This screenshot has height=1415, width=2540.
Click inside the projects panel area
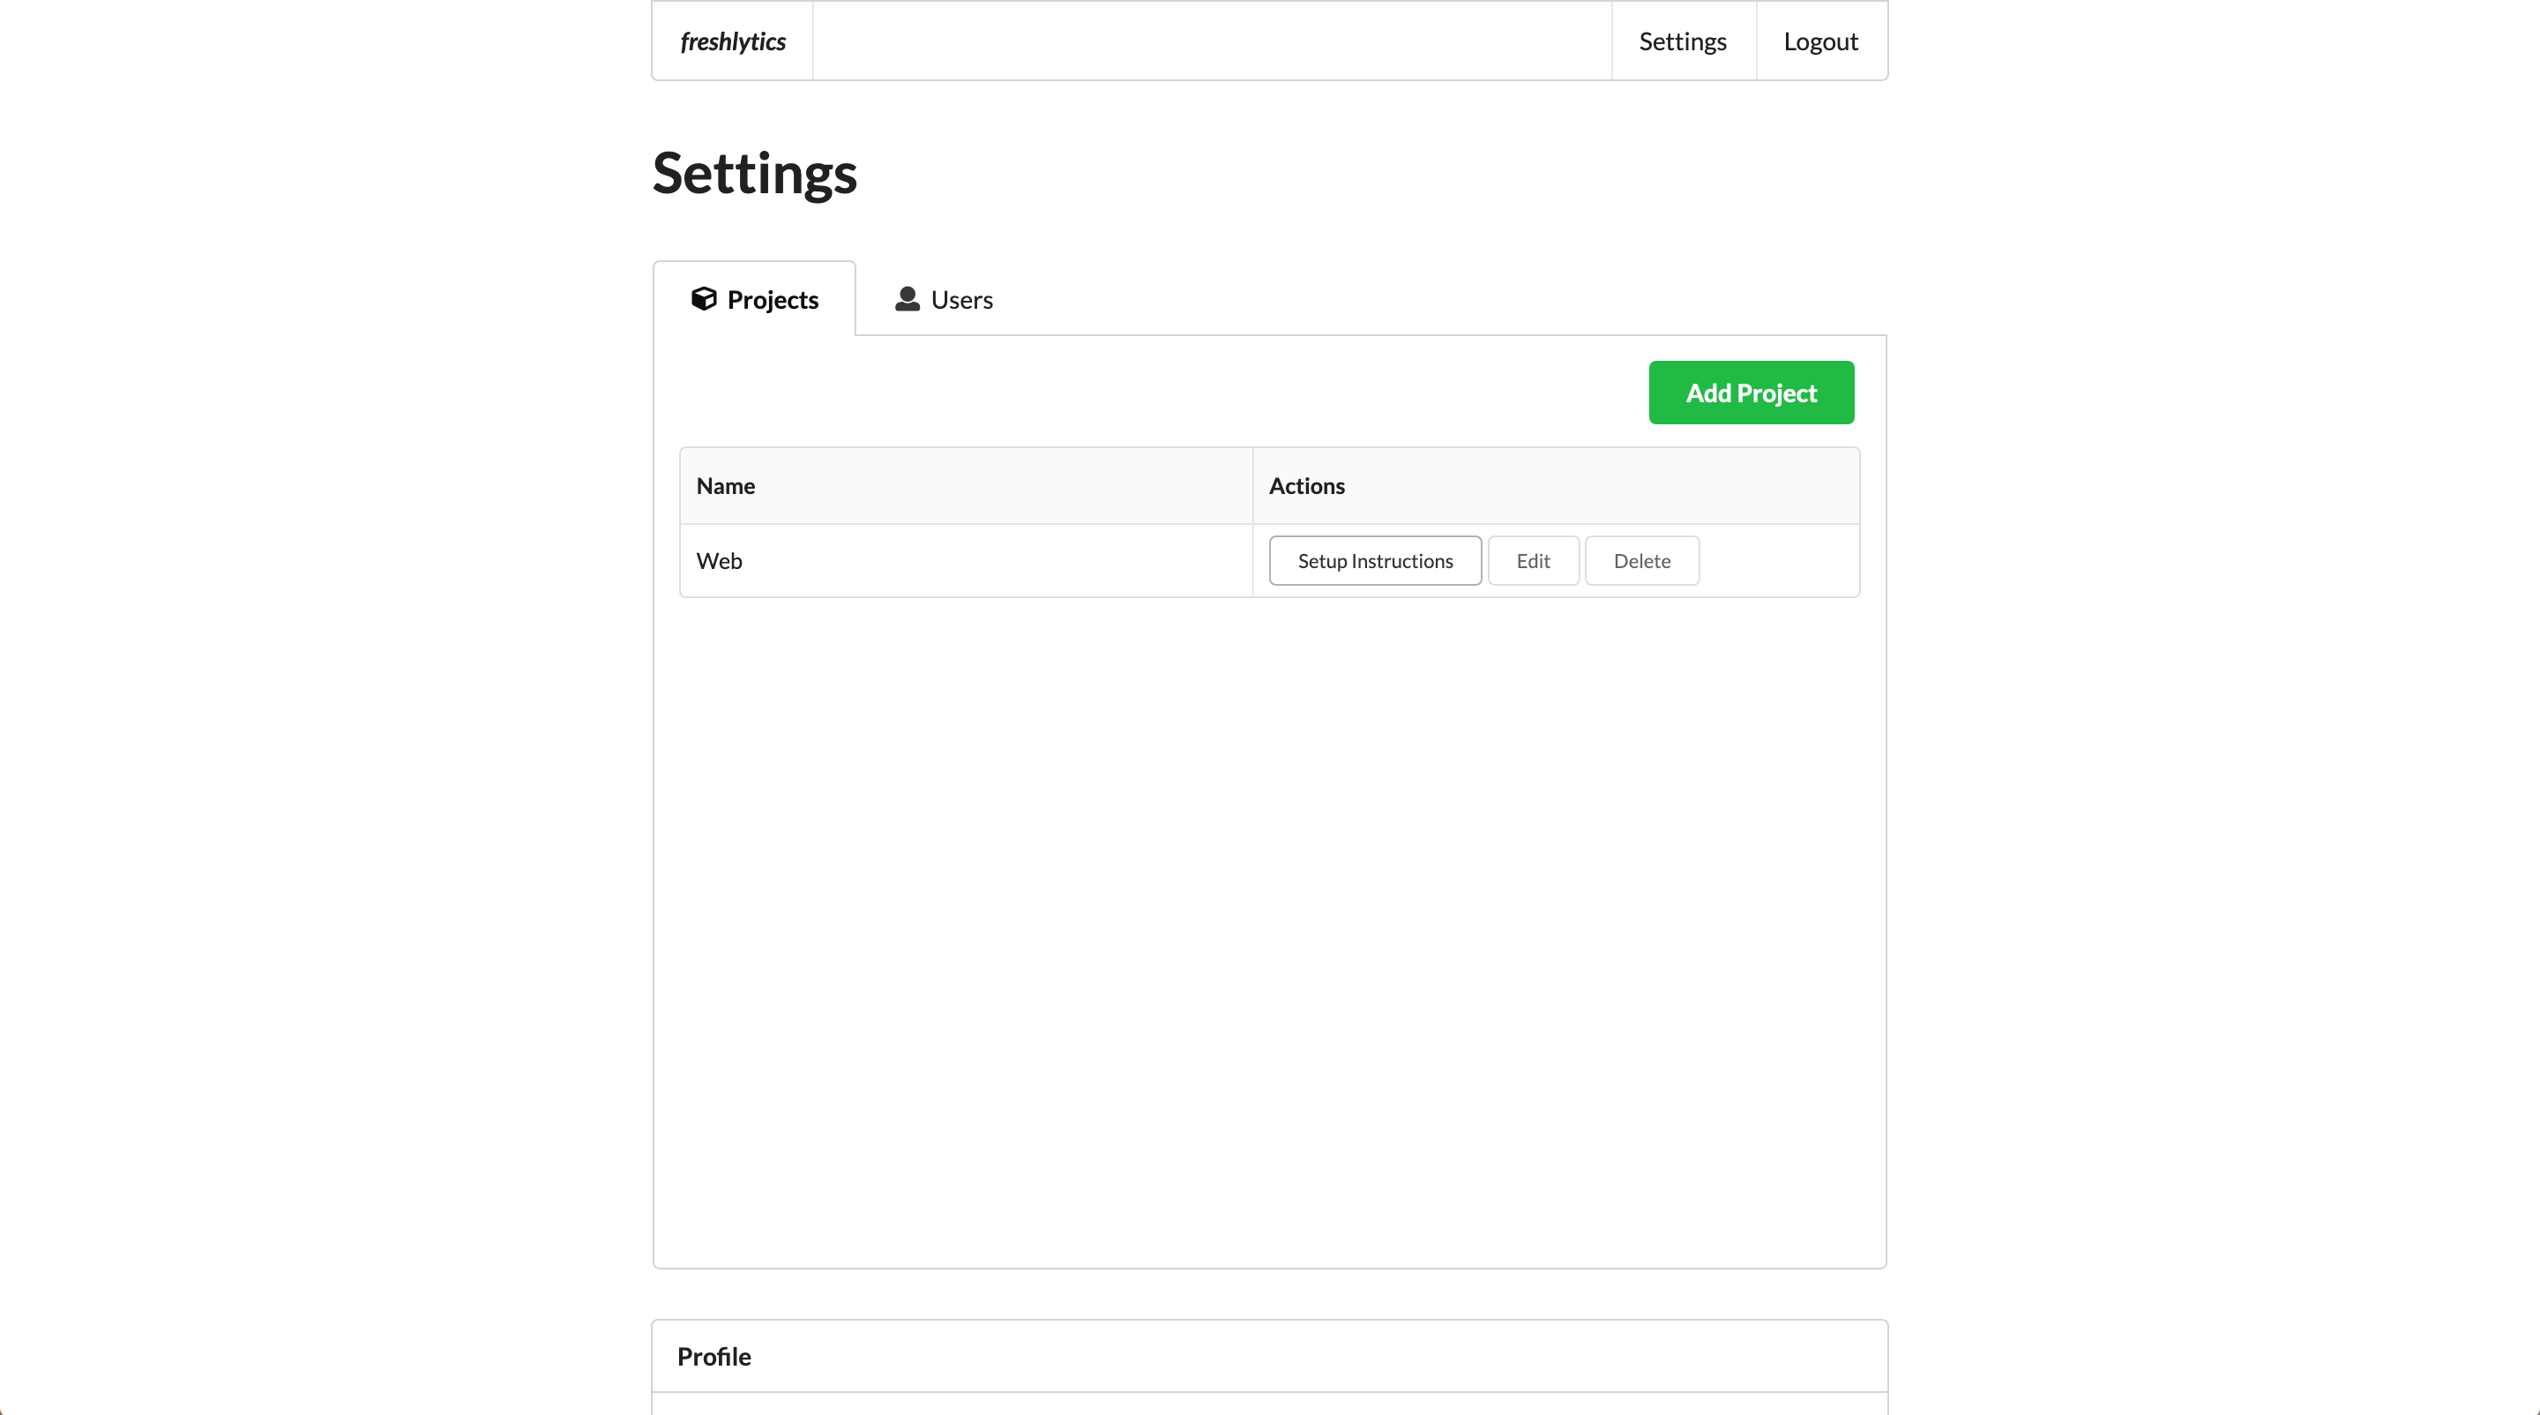pyautogui.click(x=1268, y=887)
